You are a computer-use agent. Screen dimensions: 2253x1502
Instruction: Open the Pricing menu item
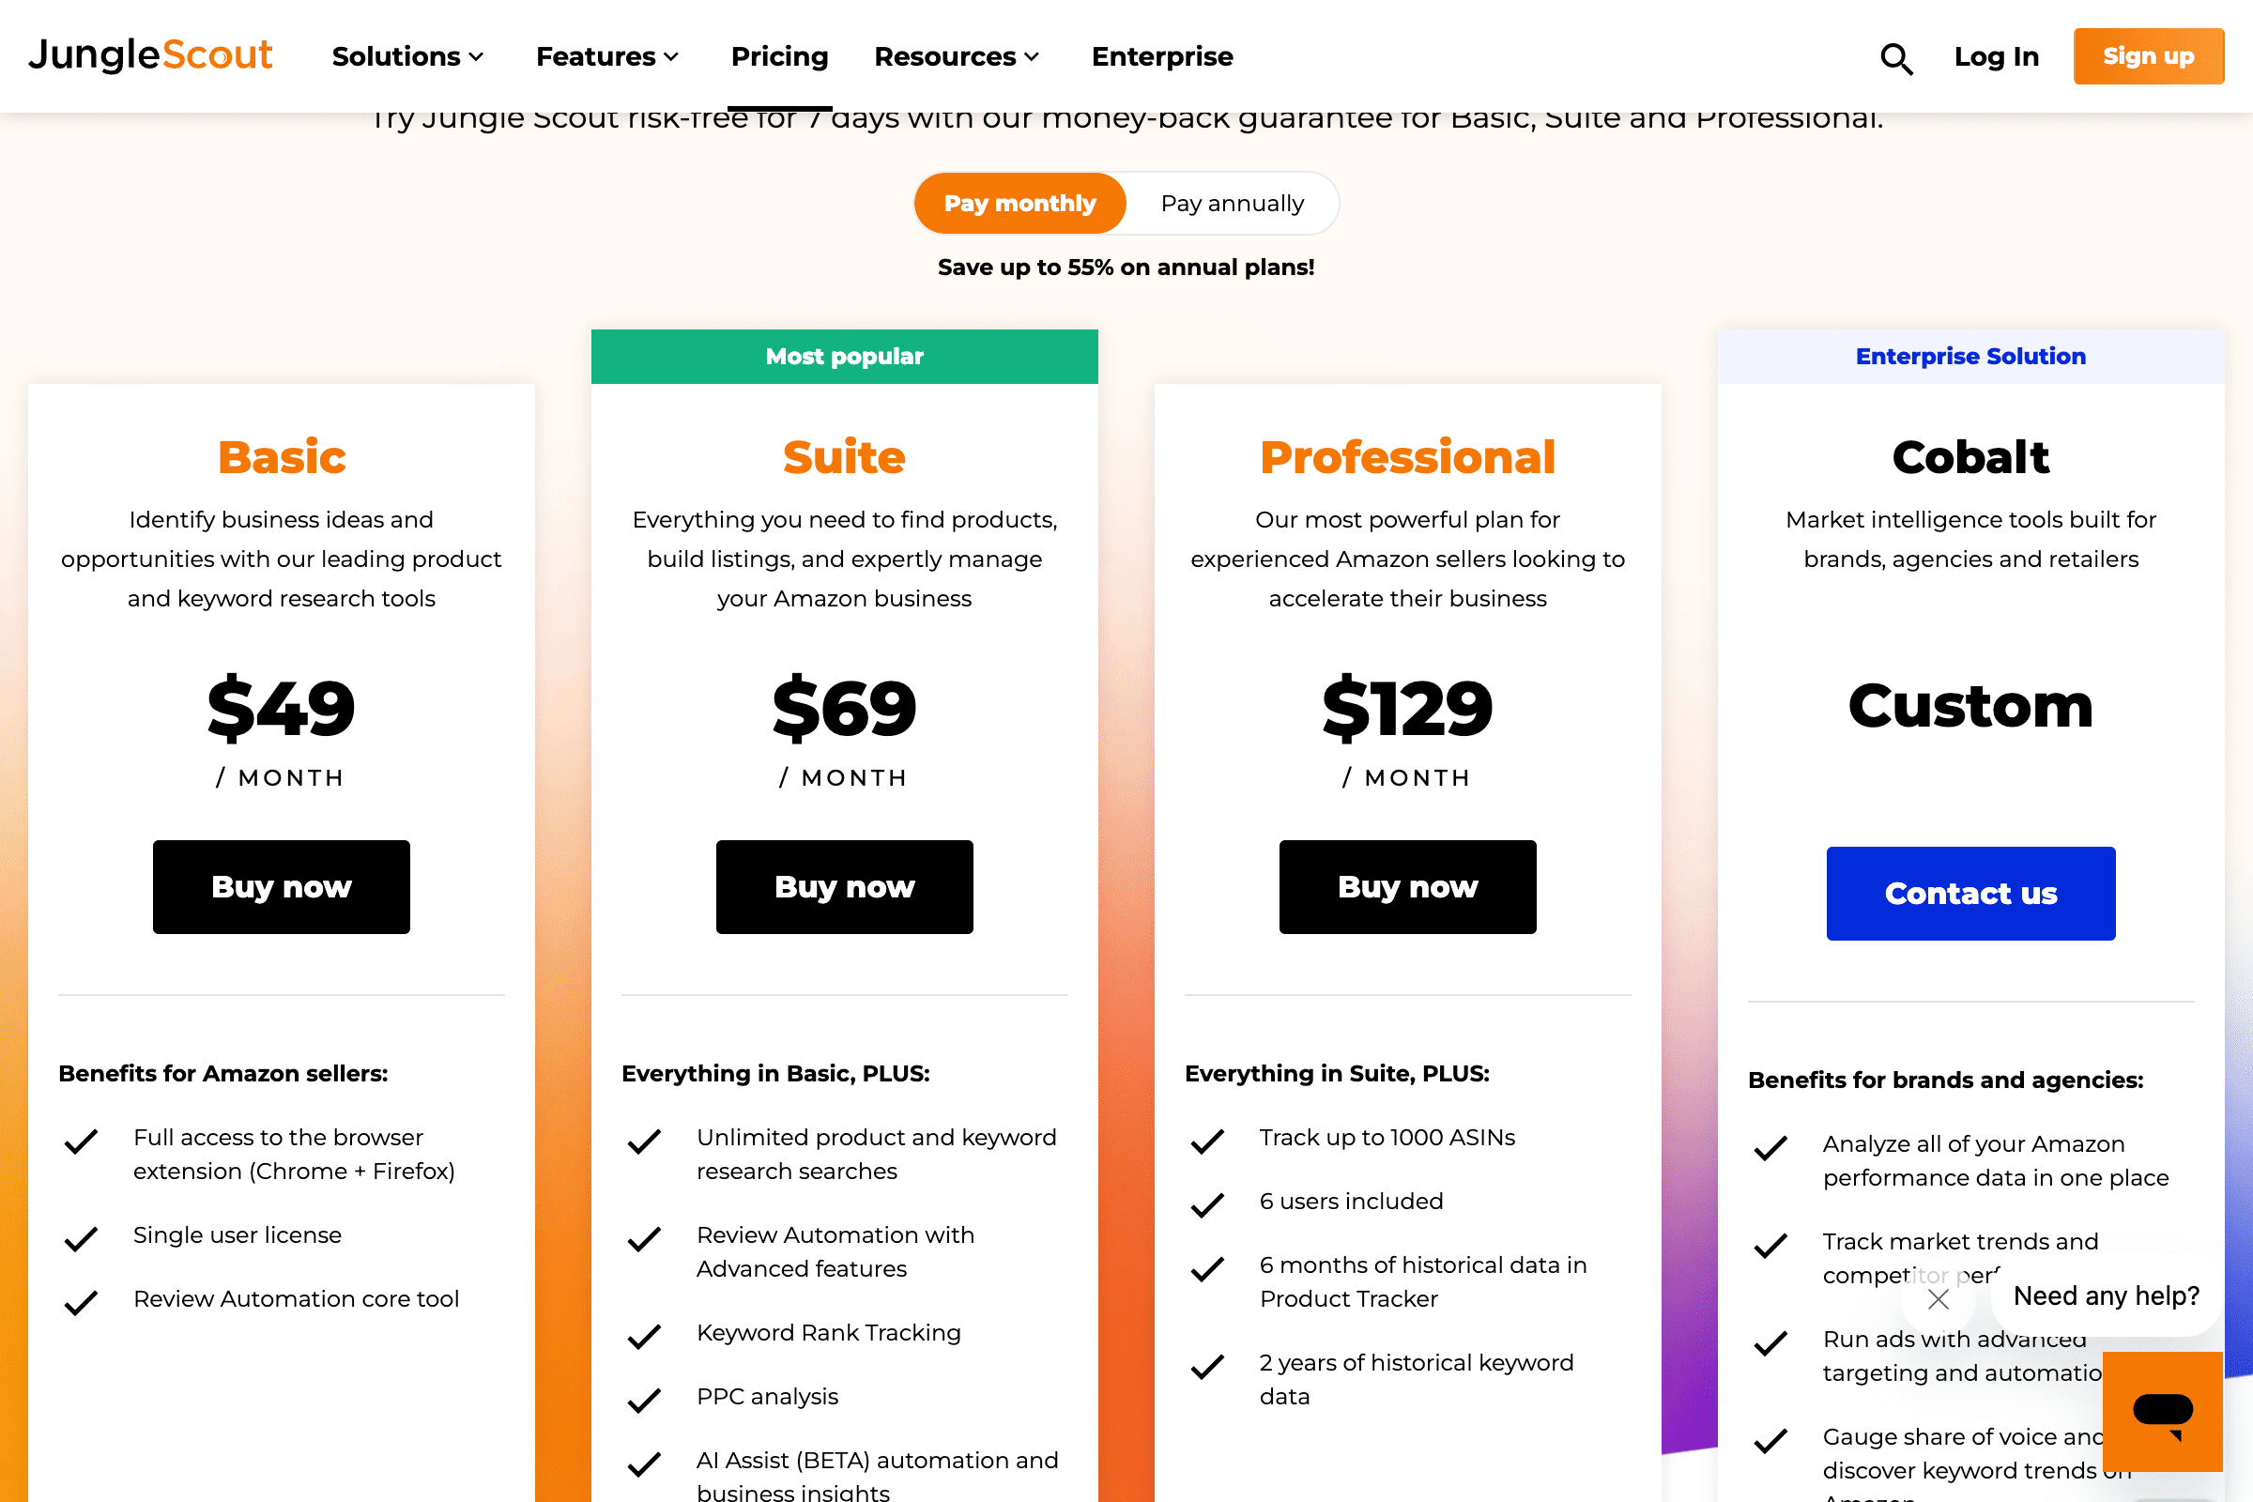coord(779,56)
